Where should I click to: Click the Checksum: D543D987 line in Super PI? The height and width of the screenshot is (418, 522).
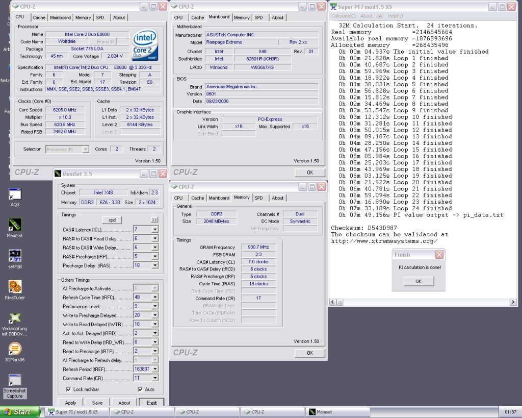point(364,228)
